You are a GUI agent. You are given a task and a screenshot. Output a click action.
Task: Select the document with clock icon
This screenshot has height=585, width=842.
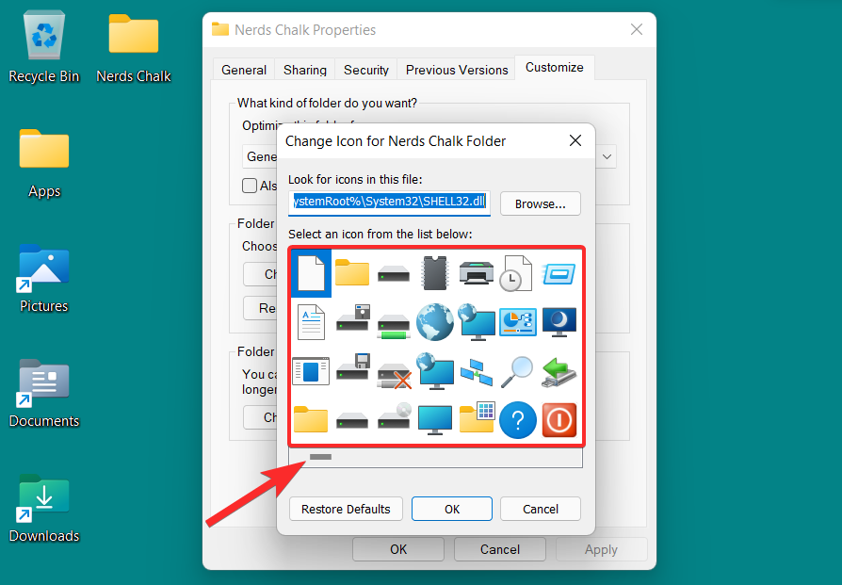pyautogui.click(x=518, y=272)
